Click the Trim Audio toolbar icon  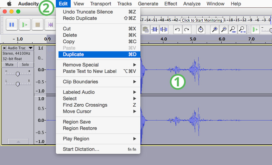coord(155,30)
